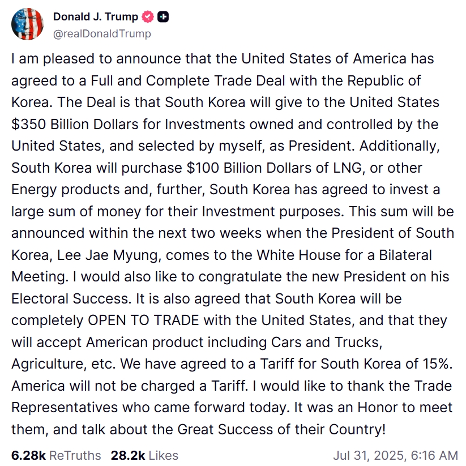Screen dimensions: 466x466
Task: Click the "Cars and Trucks" phrase
Action: (325, 343)
